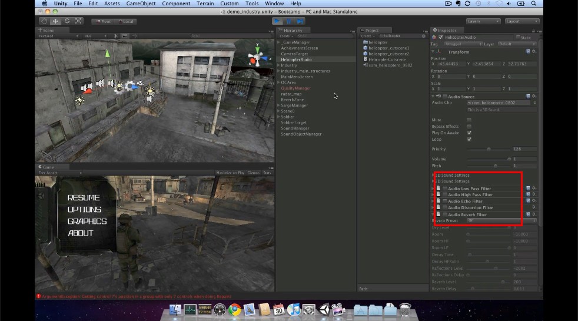Advance one frame with the Step button
The height and width of the screenshot is (321, 578).
coord(300,21)
